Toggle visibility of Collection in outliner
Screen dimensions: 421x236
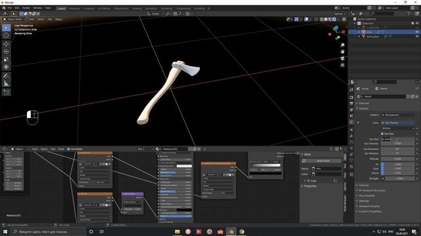[x=417, y=24]
